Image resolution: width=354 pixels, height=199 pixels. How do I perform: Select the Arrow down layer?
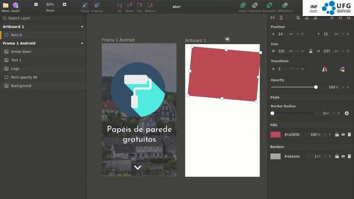43,51
